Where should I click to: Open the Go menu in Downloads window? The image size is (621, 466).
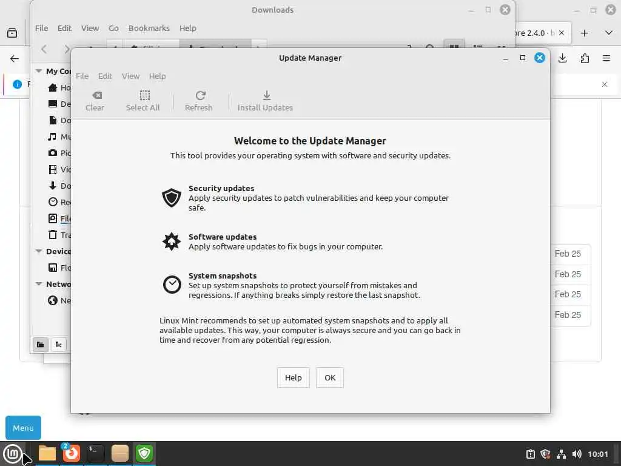coord(113,28)
